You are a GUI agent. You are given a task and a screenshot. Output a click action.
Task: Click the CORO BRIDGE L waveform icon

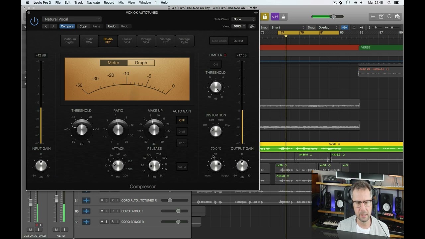(86, 211)
